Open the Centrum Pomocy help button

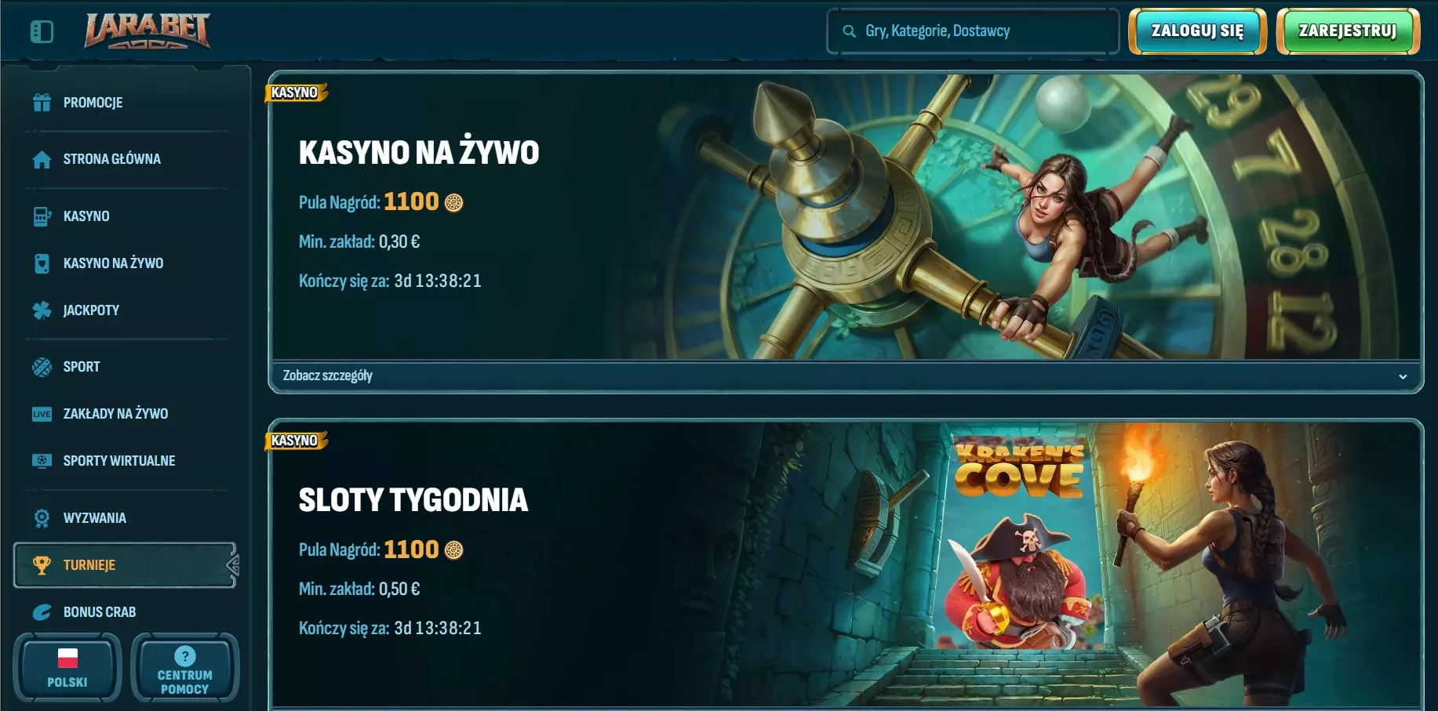click(185, 667)
